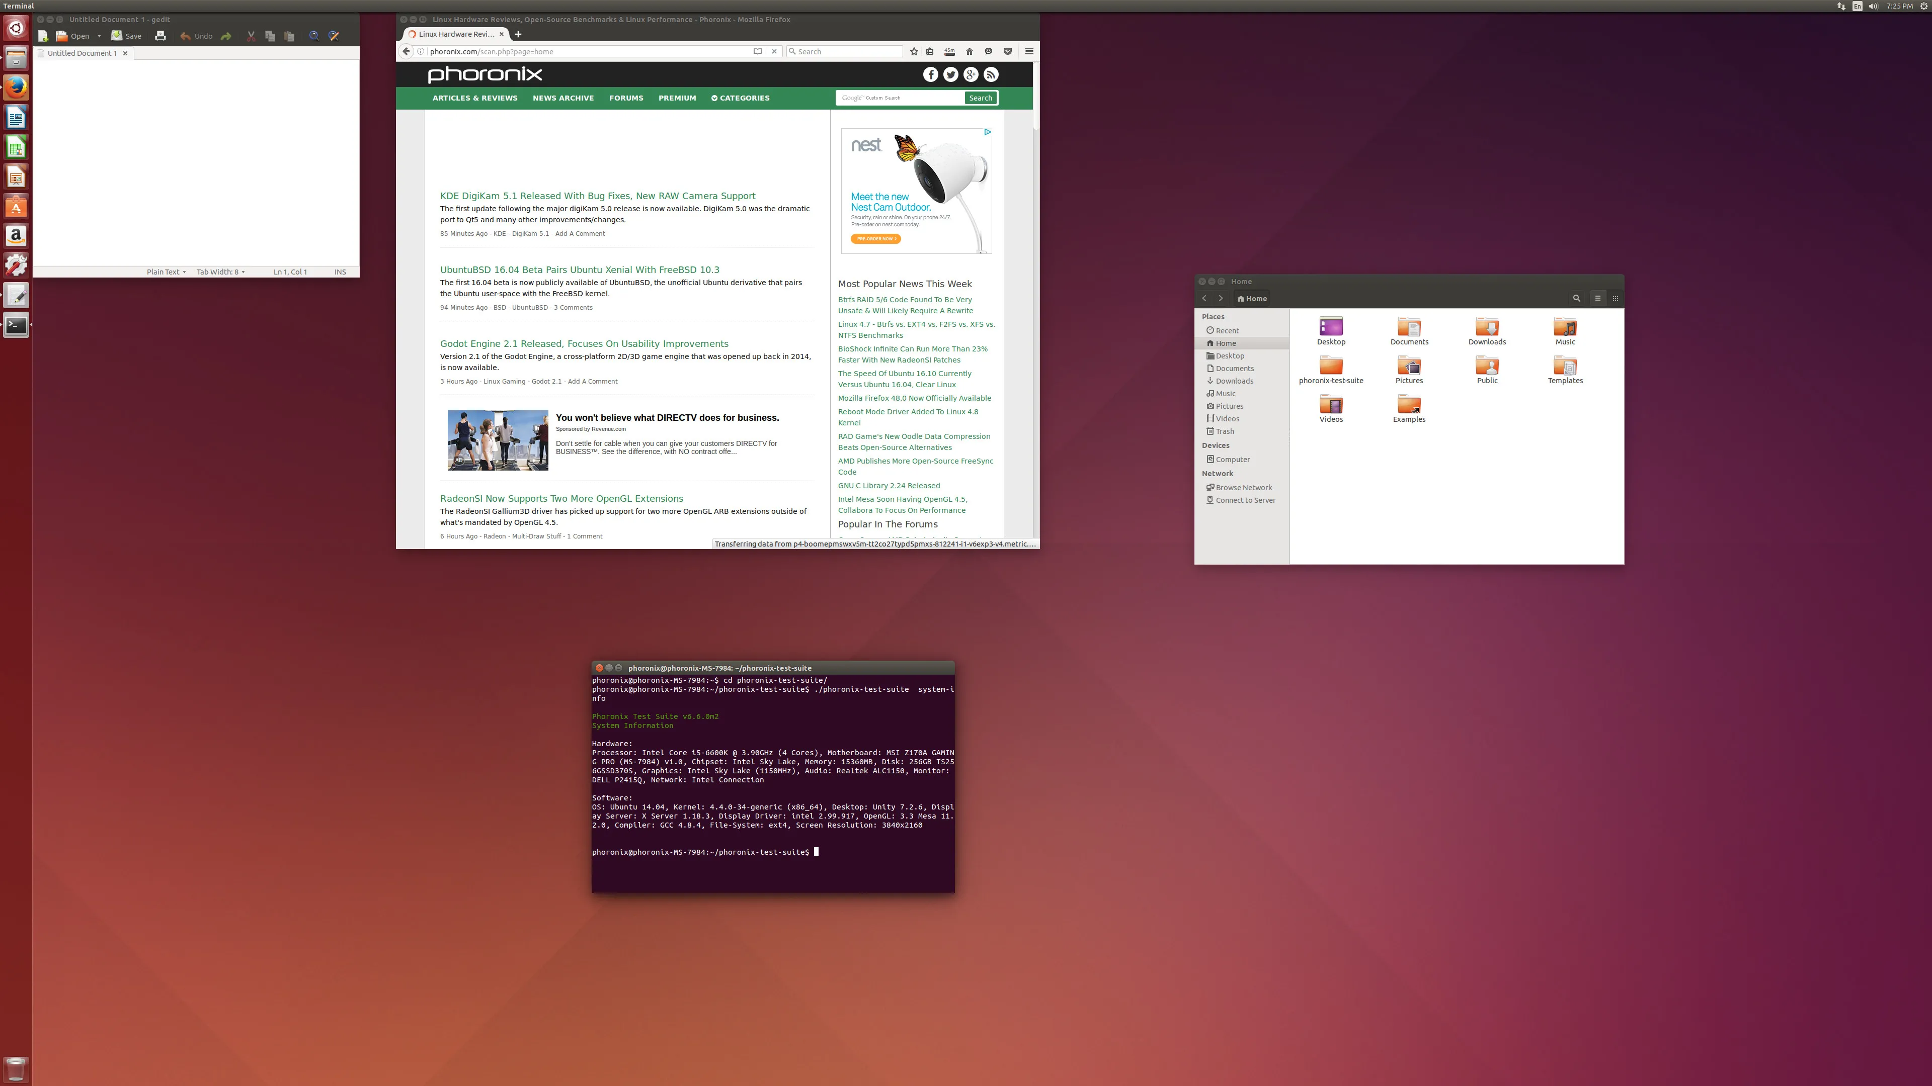Click gedit's new document icon
Screen dimensions: 1932x1086
pyautogui.click(x=43, y=36)
